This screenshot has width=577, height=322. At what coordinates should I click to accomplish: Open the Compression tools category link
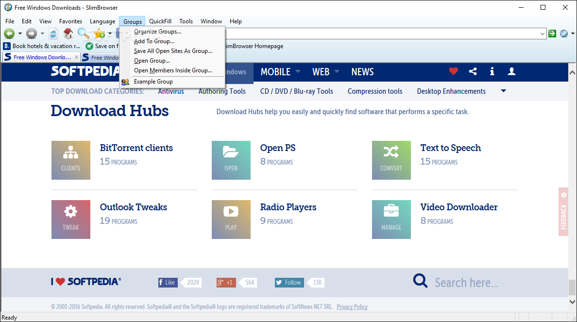tap(375, 91)
